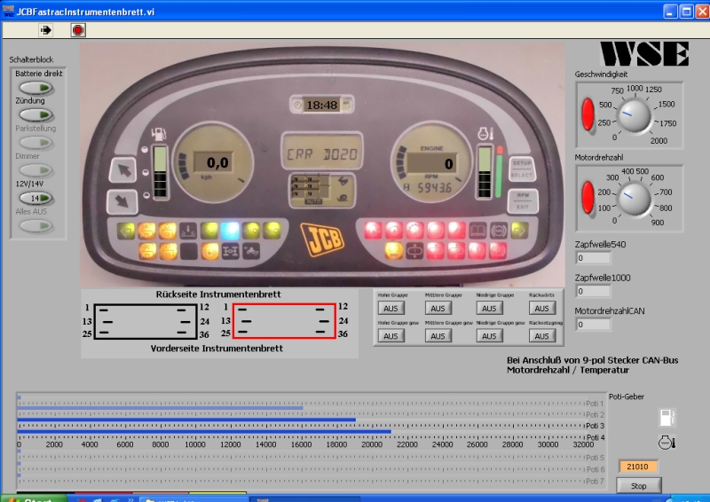
Task: Click AUS button under Hohe Gruppe
Action: (x=391, y=309)
